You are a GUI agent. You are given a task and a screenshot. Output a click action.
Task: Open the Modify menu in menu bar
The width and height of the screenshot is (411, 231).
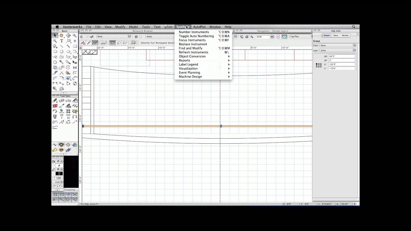click(120, 27)
